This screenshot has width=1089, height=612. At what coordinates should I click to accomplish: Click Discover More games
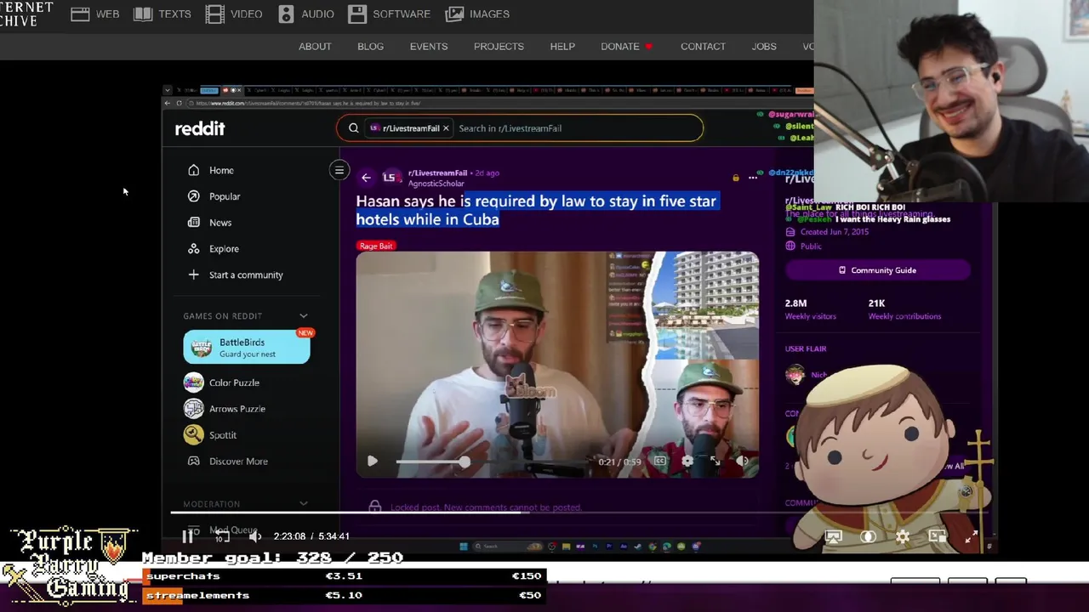coord(237,462)
